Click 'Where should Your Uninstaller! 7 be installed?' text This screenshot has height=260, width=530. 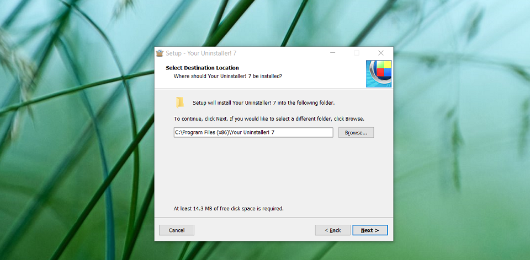(228, 76)
